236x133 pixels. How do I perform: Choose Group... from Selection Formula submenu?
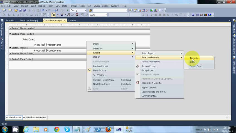point(199,62)
